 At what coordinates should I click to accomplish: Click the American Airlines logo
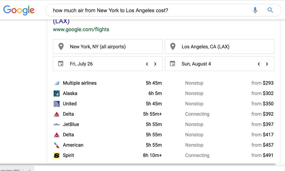[x=57, y=145]
